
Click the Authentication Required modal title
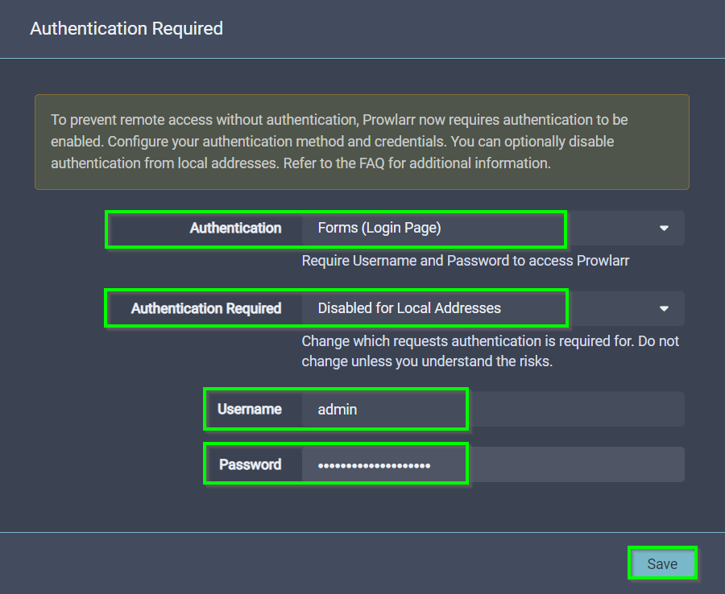(126, 29)
